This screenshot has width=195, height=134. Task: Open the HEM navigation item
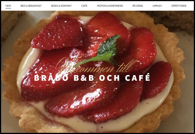click(x=8, y=6)
